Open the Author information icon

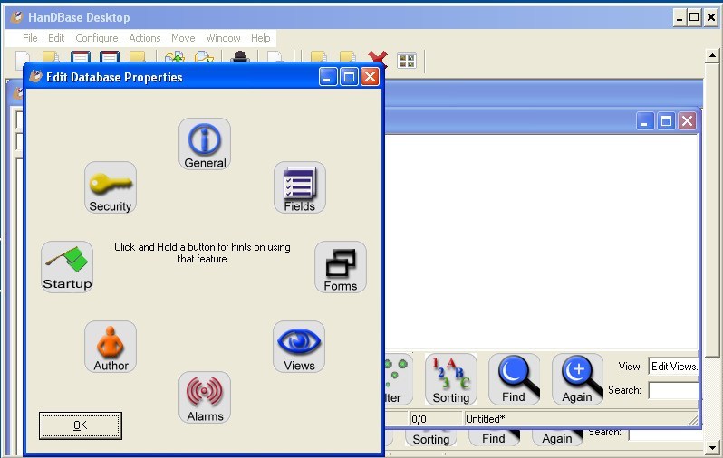(111, 347)
